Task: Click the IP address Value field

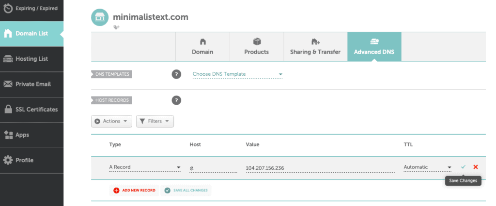Action: pos(320,167)
